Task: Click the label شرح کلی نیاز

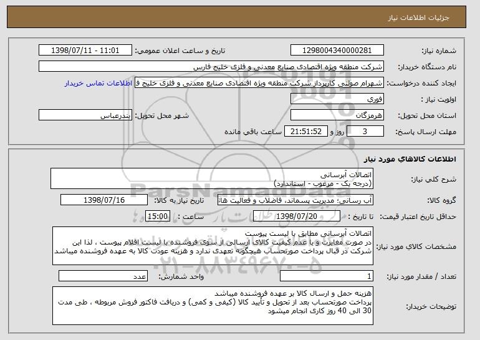Action: 433,179
